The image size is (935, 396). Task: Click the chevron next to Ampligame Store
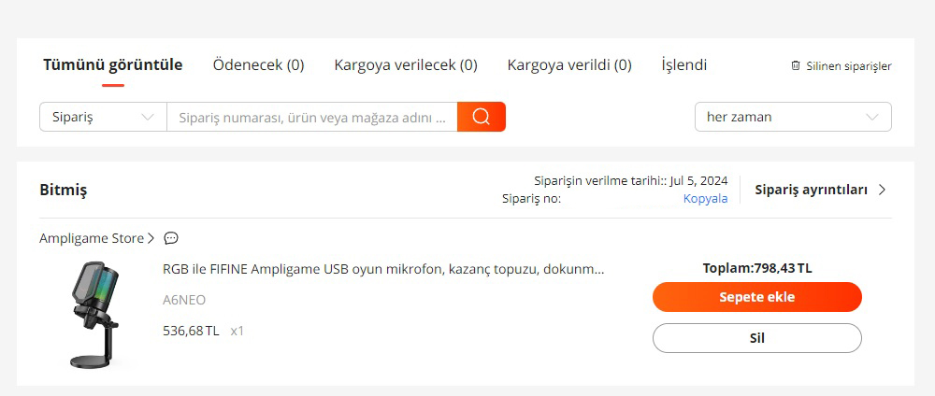pos(151,238)
